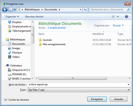
Task: Expand the arrow after Documents in path
Action: [x=60, y=10]
